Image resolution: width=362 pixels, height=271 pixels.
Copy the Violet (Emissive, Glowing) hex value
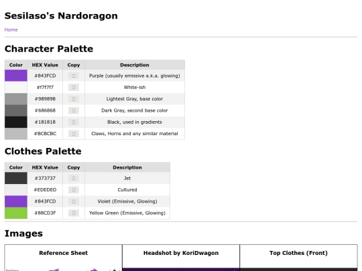point(74,201)
